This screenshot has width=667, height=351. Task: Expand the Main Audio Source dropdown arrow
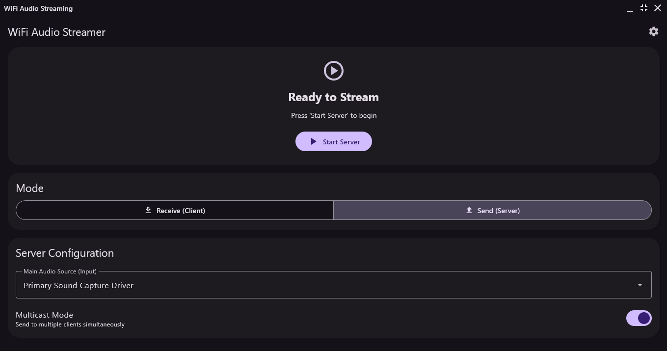[640, 285]
